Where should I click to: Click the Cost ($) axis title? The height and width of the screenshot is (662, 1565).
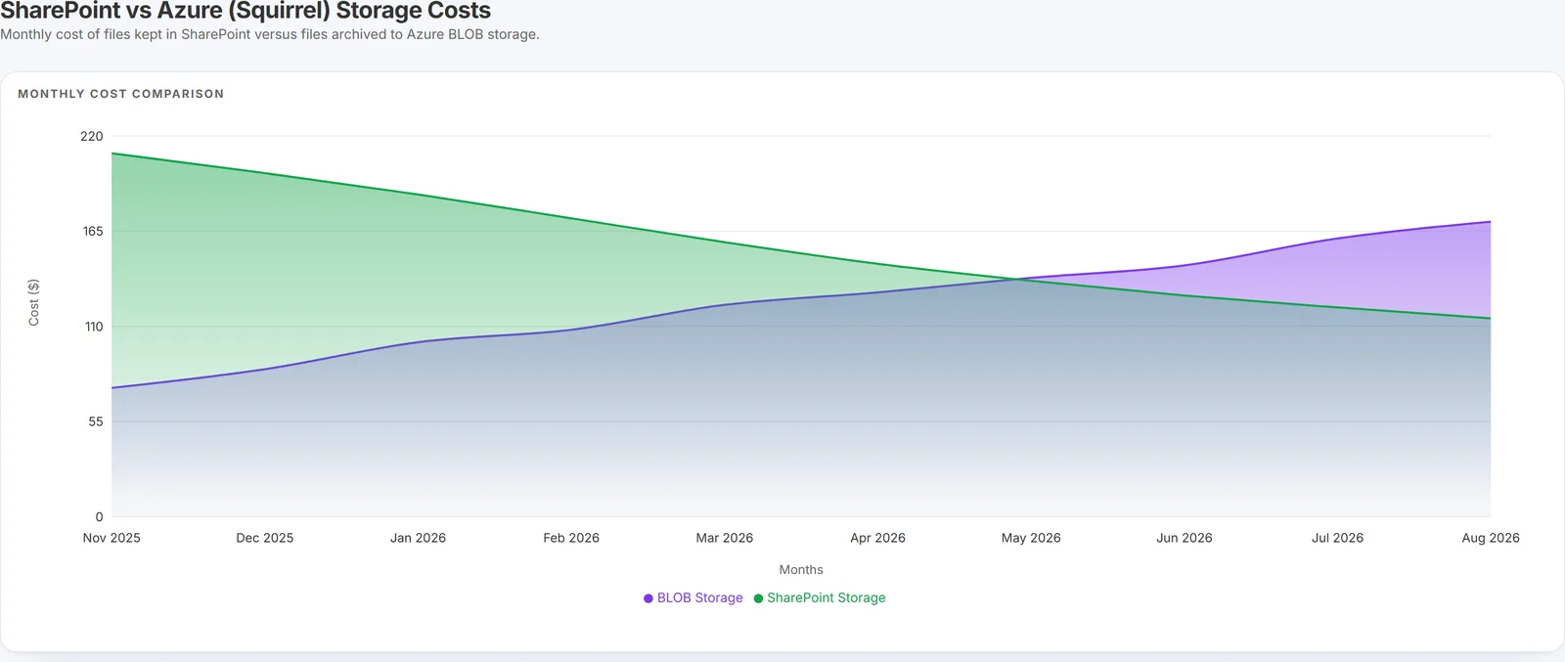34,302
